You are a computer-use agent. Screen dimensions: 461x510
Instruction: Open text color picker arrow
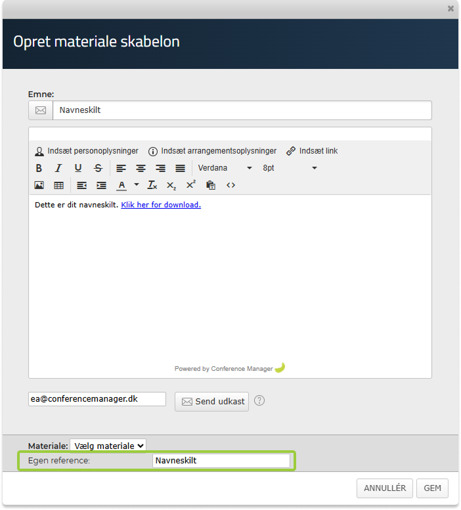point(137,185)
